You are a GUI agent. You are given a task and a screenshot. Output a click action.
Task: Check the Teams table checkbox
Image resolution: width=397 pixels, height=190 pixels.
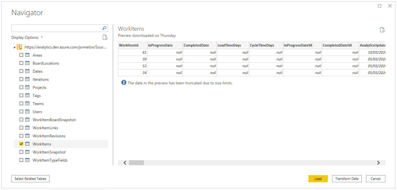click(21, 103)
